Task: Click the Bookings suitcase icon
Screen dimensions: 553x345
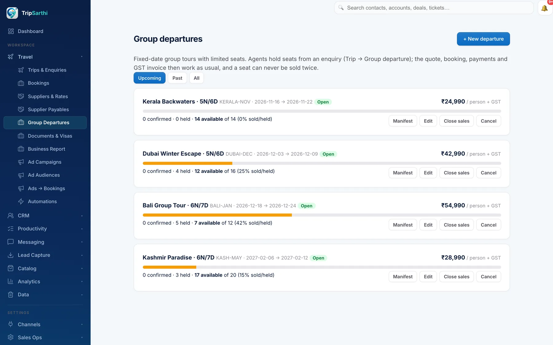Action: pyautogui.click(x=21, y=83)
